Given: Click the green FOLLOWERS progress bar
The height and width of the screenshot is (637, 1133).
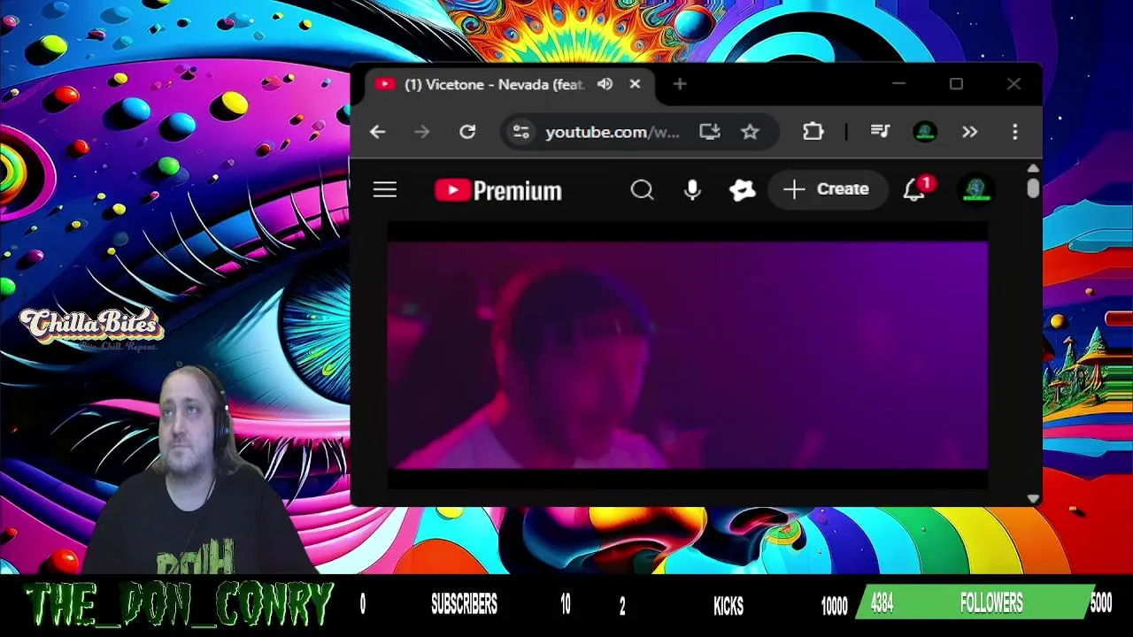Looking at the screenshot, I should (x=975, y=603).
